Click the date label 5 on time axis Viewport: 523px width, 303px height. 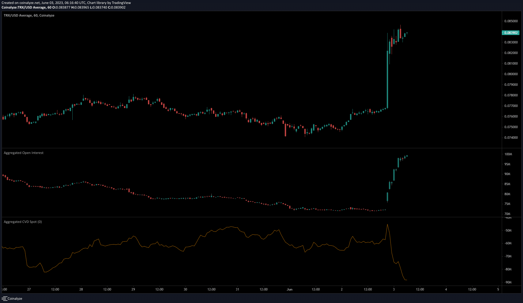click(498, 289)
